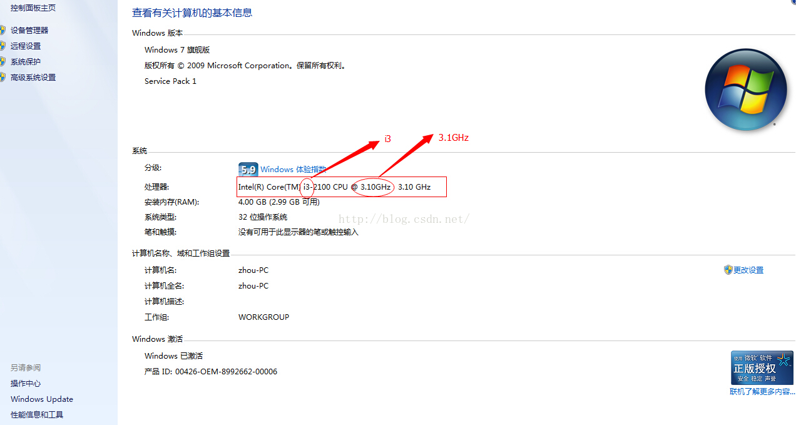Click the system type value 32 位操作系统
This screenshot has width=796, height=425.
point(263,217)
